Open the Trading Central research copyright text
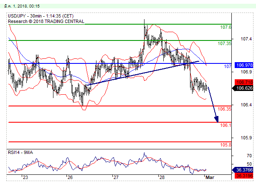The image size is (256, 184). (46, 21)
